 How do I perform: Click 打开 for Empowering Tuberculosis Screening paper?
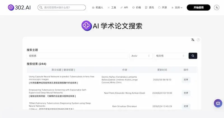pos(186,93)
